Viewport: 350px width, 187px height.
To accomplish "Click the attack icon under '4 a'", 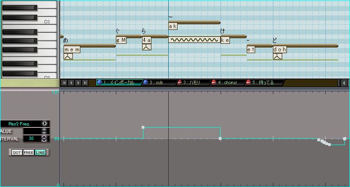I will (x=147, y=47).
